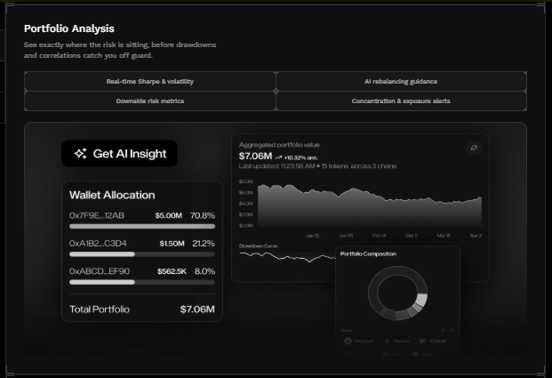Click the $1.50M wallet value
The width and height of the screenshot is (552, 378).
pos(172,243)
